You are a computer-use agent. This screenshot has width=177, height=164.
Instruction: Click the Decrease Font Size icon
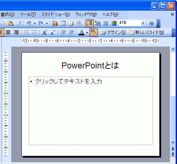53,32
